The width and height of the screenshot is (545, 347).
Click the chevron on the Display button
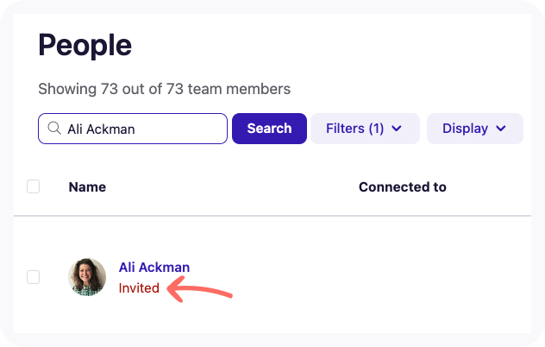500,129
